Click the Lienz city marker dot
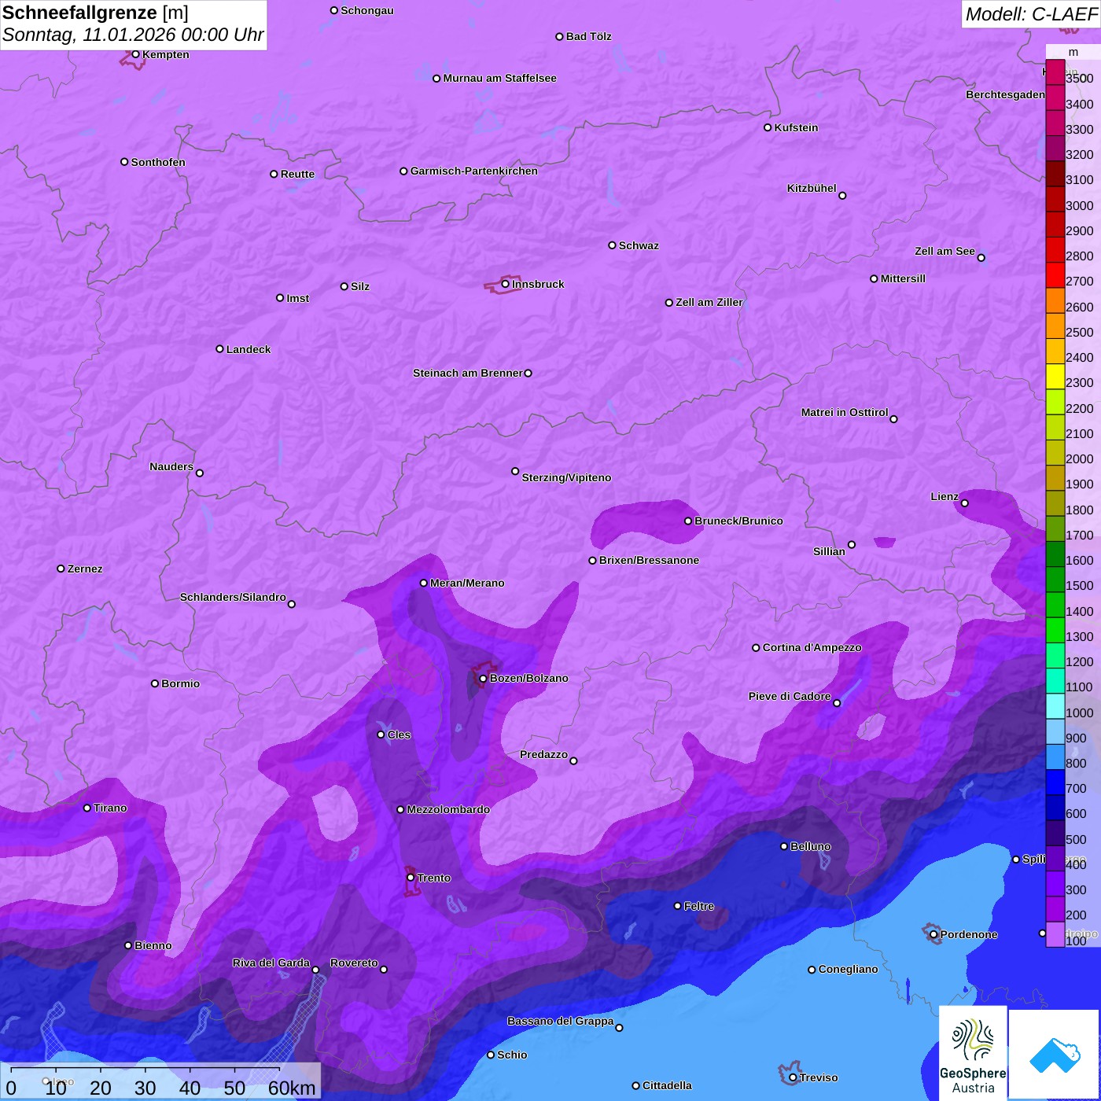Viewport: 1101px width, 1101px height. (965, 503)
